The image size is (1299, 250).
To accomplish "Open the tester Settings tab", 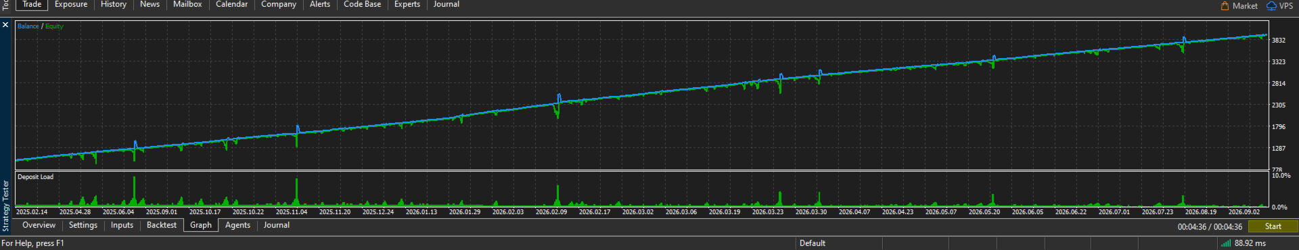I will click(x=83, y=225).
